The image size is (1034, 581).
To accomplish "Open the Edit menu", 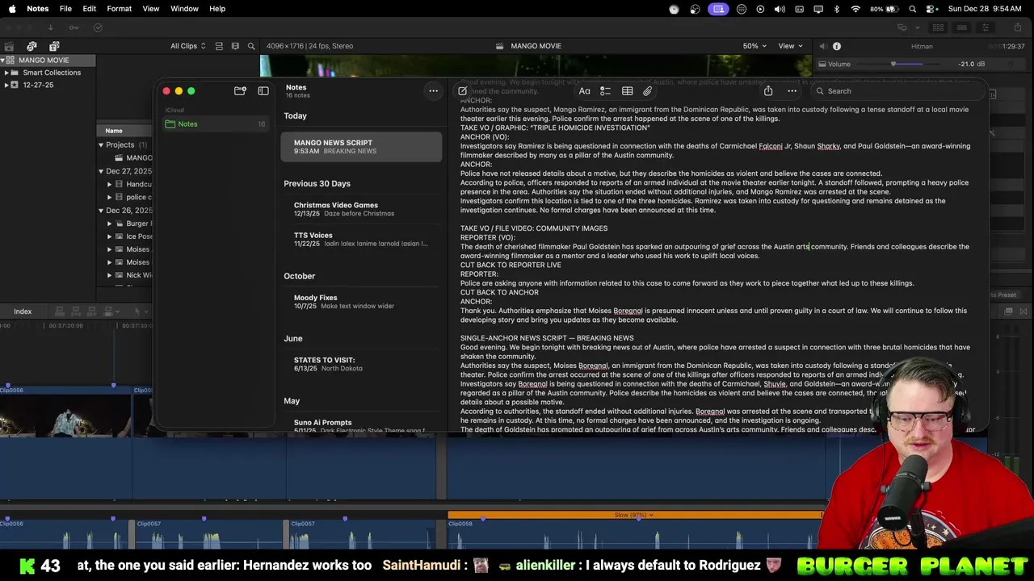I will point(90,9).
